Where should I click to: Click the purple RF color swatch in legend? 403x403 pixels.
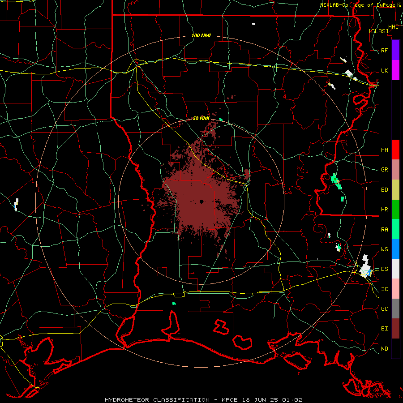tap(395, 50)
